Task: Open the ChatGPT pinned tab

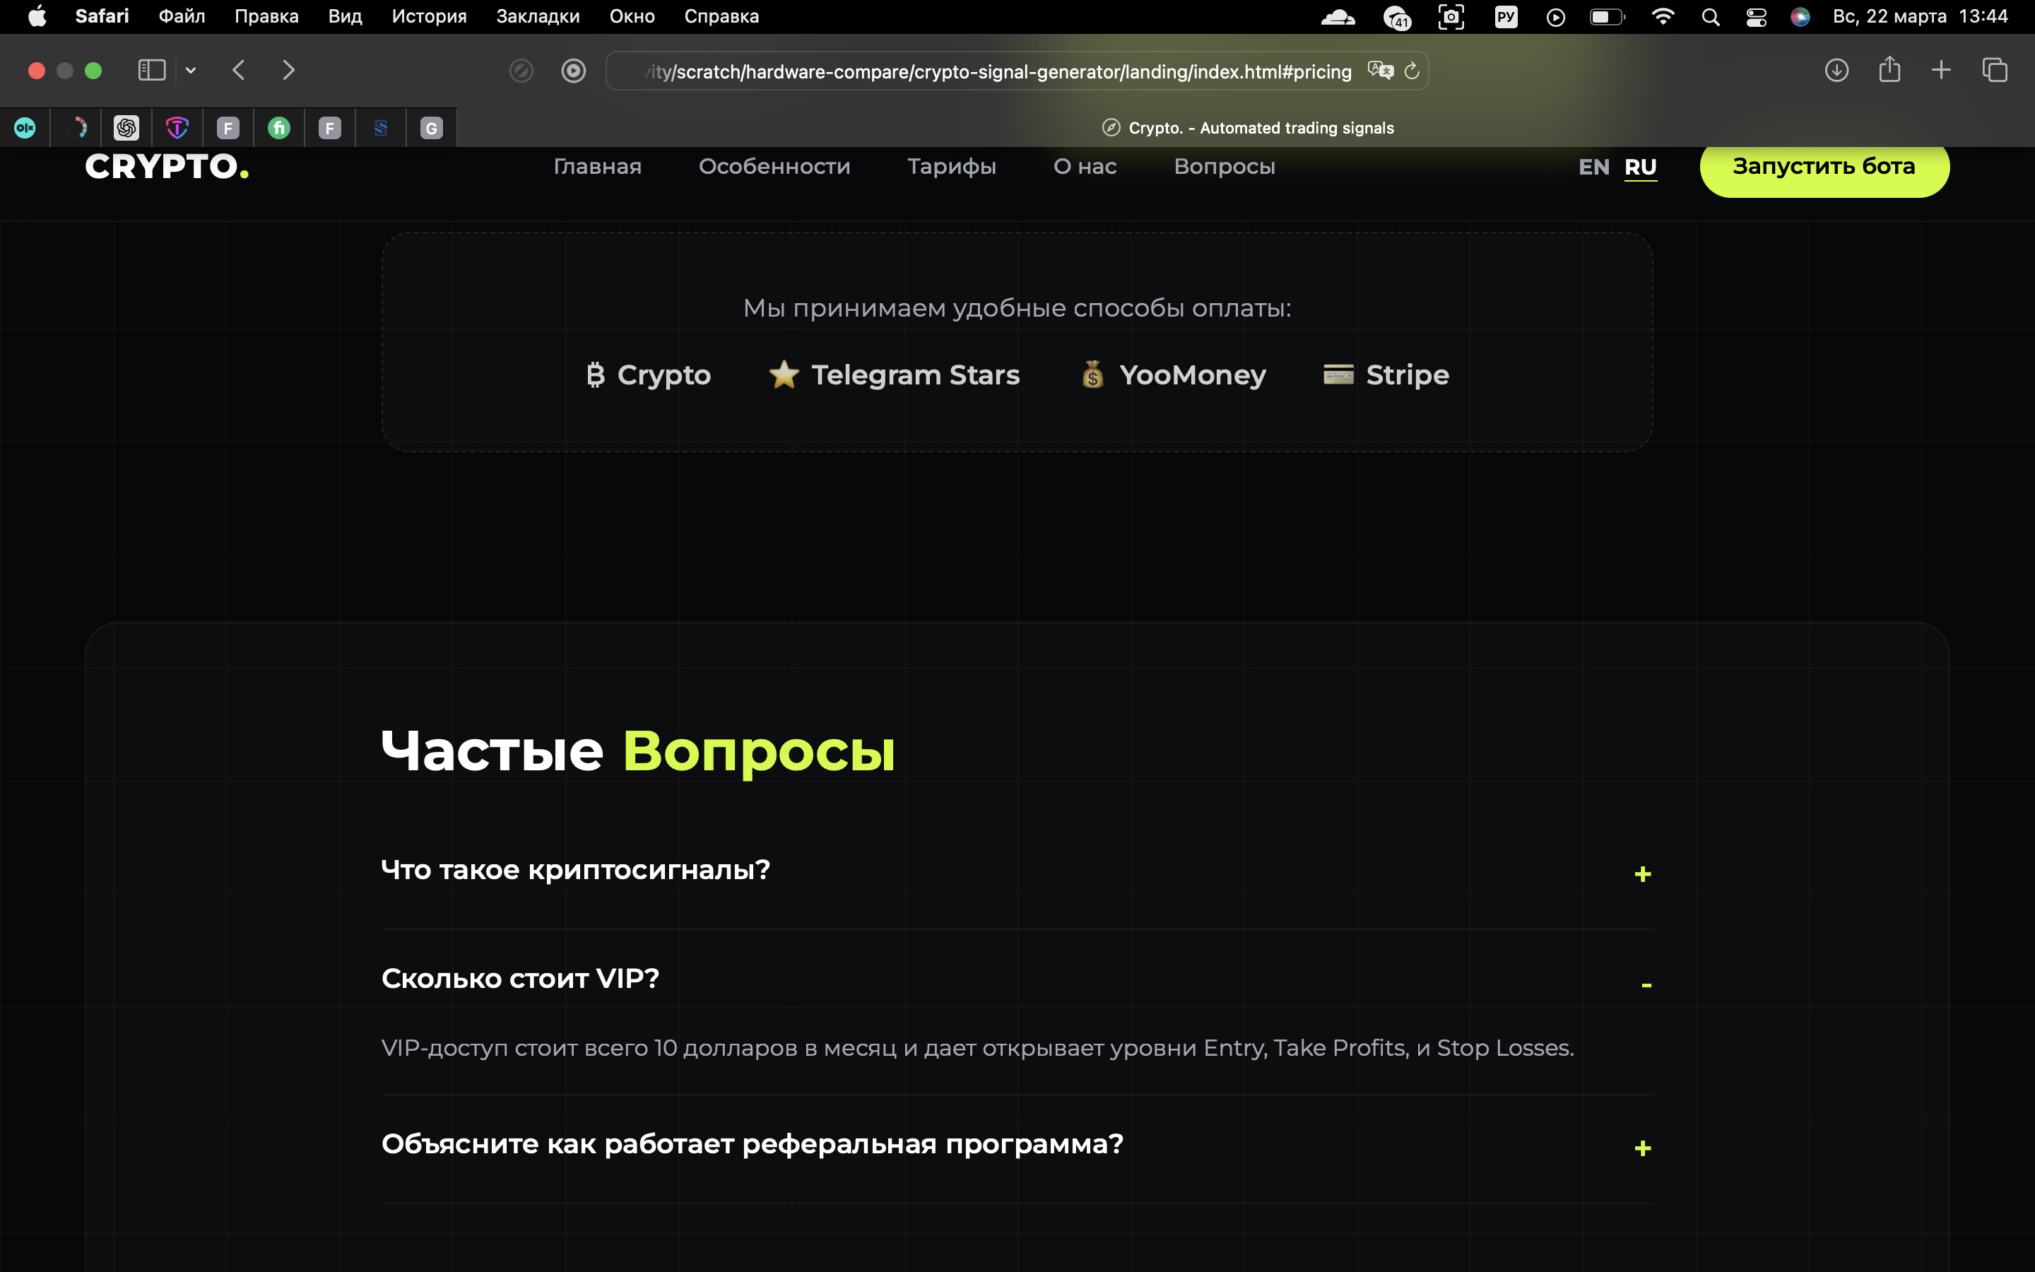Action: pyautogui.click(x=126, y=128)
